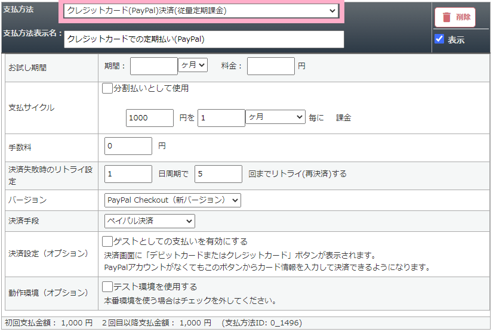The height and width of the screenshot is (332, 493).
Task: Click the 削除 delete button label
Action: (x=463, y=17)
